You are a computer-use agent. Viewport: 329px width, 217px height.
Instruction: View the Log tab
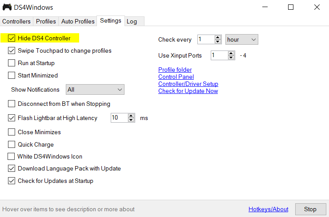coord(135,21)
